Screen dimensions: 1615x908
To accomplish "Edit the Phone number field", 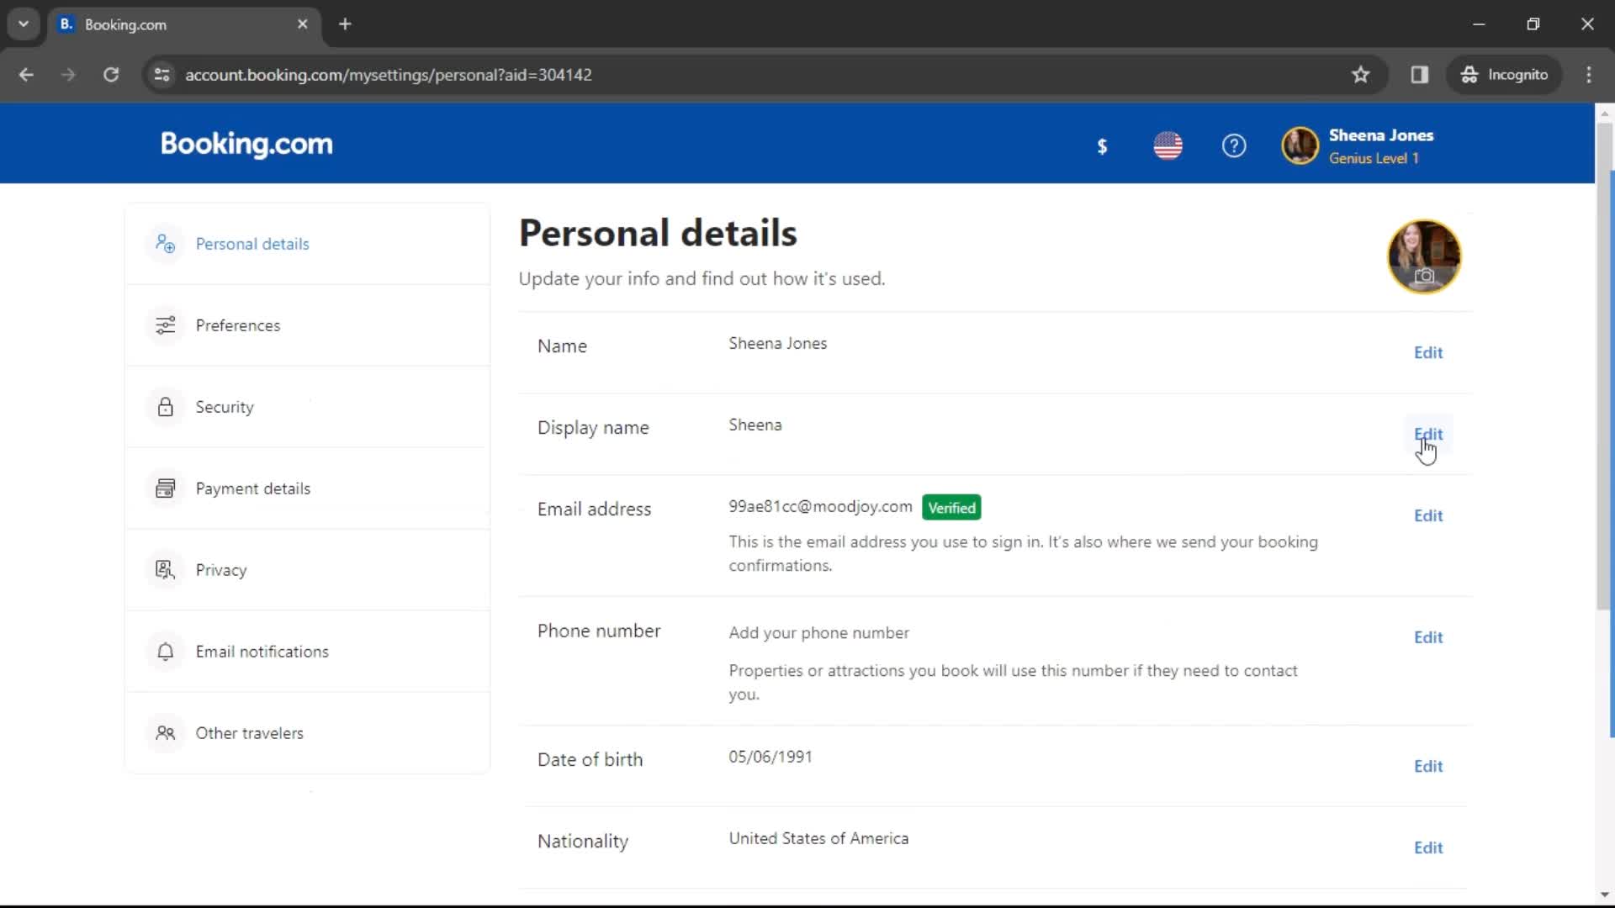I will click(1428, 637).
